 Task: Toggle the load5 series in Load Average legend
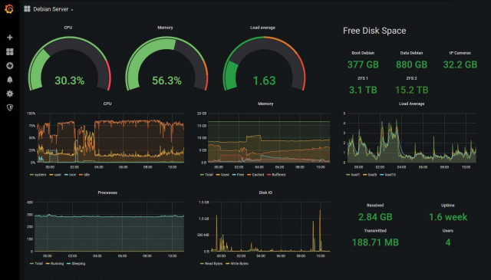pyautogui.click(x=370, y=175)
